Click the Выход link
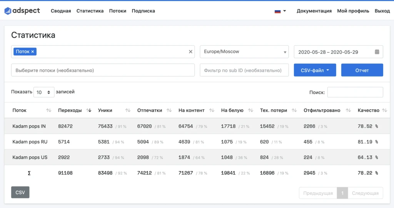This screenshot has width=394, height=208. [382, 11]
